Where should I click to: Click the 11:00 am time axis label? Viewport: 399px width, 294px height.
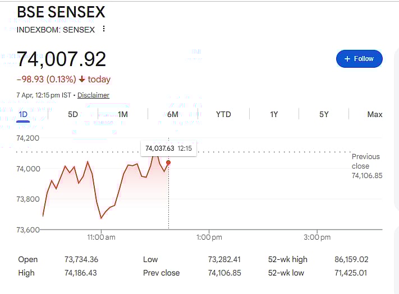(x=101, y=237)
